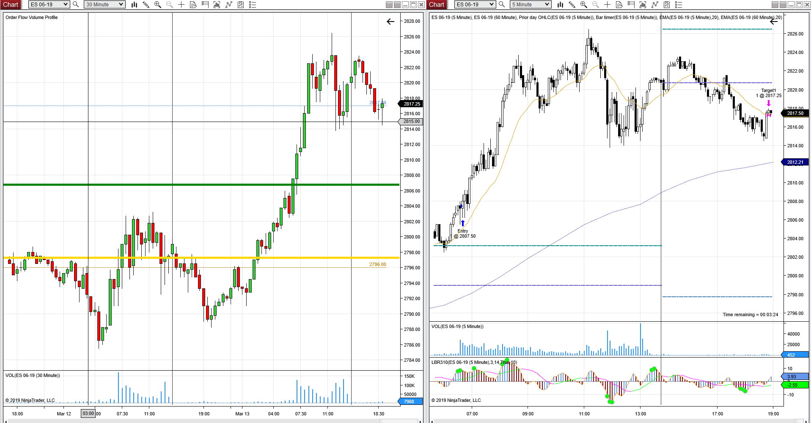
Task: Click left scroll arrow under 5 Minute chart
Action: pos(432,421)
